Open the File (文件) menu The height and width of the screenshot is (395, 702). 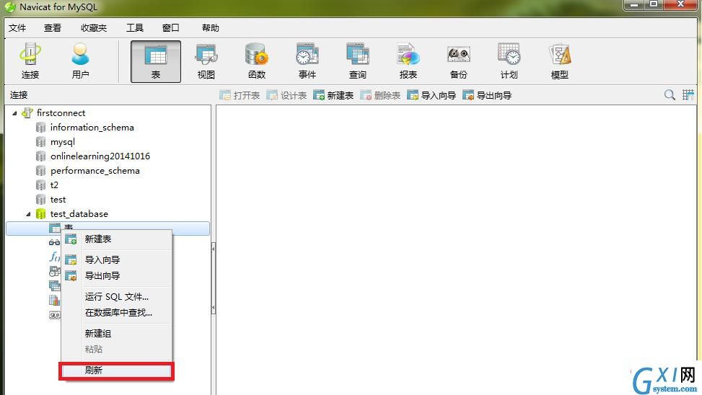click(x=17, y=27)
